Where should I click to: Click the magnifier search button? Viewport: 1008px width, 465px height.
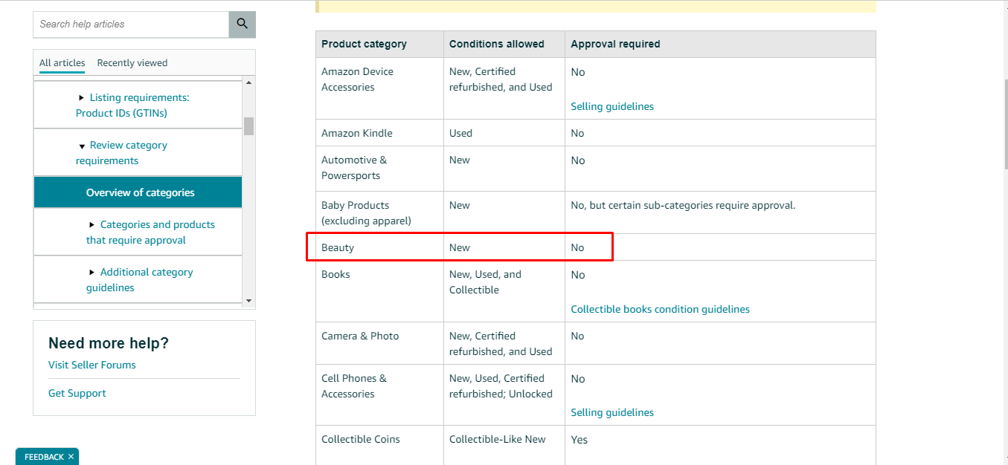[243, 25]
